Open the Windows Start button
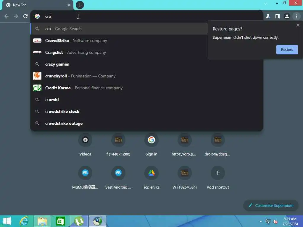 click(7, 221)
